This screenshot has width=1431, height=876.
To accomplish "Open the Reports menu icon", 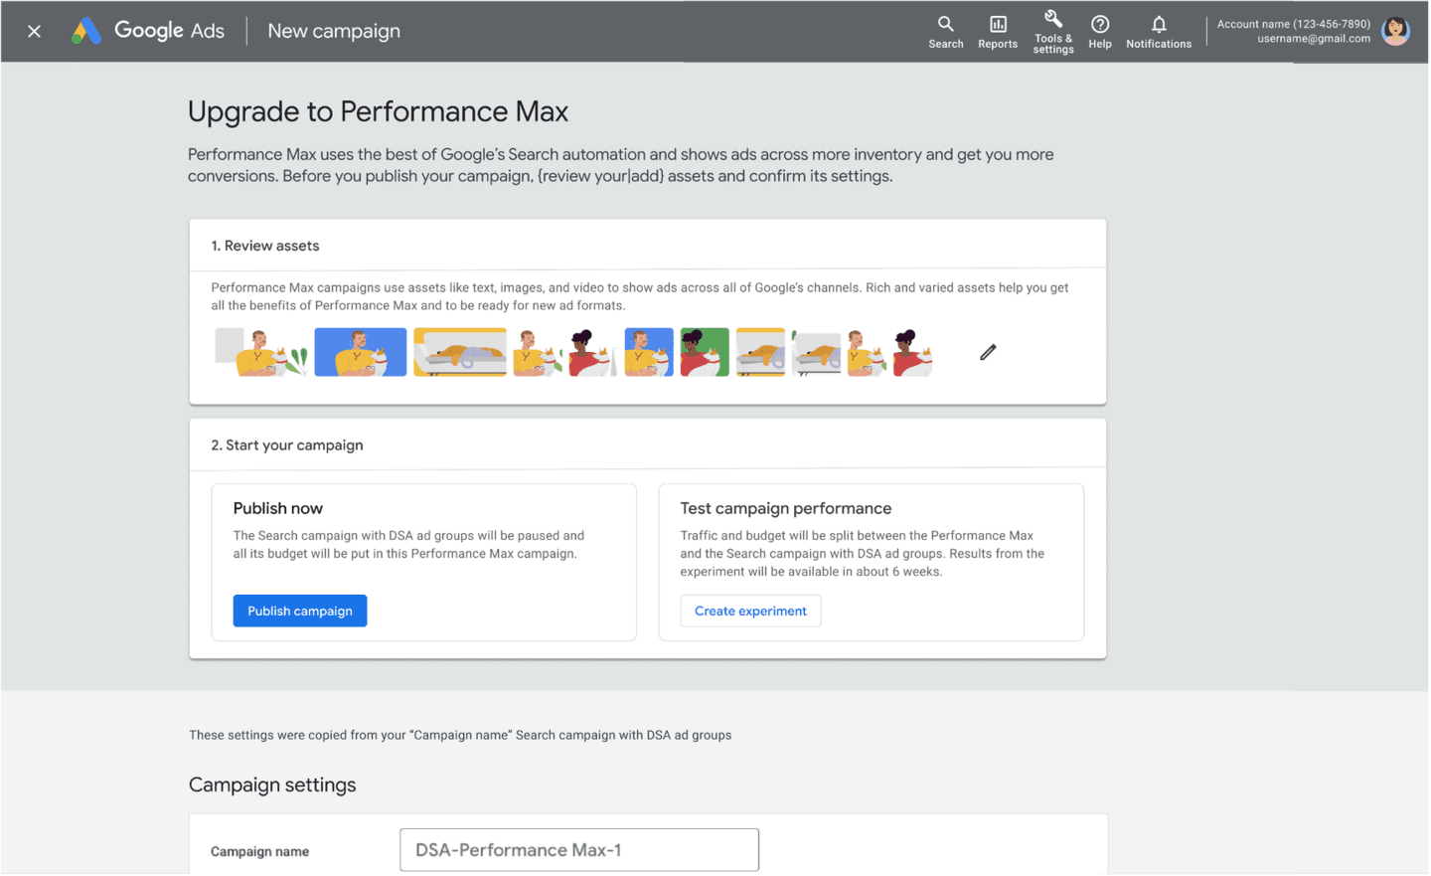I will pyautogui.click(x=998, y=32).
